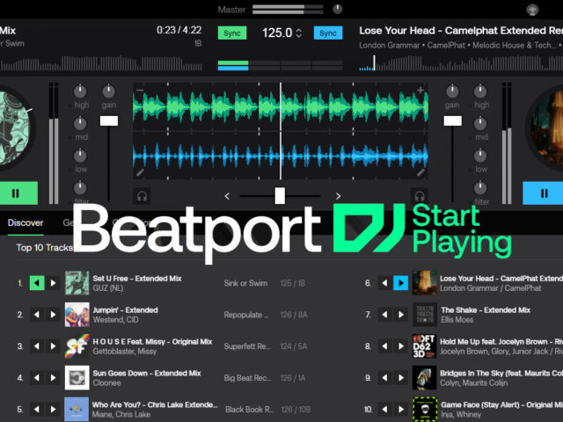Click the green upper waveform display
The image size is (563, 422).
coord(281,106)
